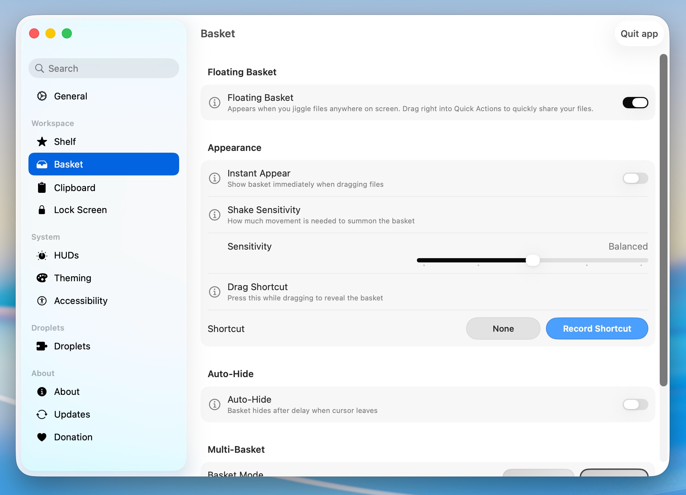Click the Droplets puzzle piece icon
The width and height of the screenshot is (686, 495).
[x=42, y=346]
